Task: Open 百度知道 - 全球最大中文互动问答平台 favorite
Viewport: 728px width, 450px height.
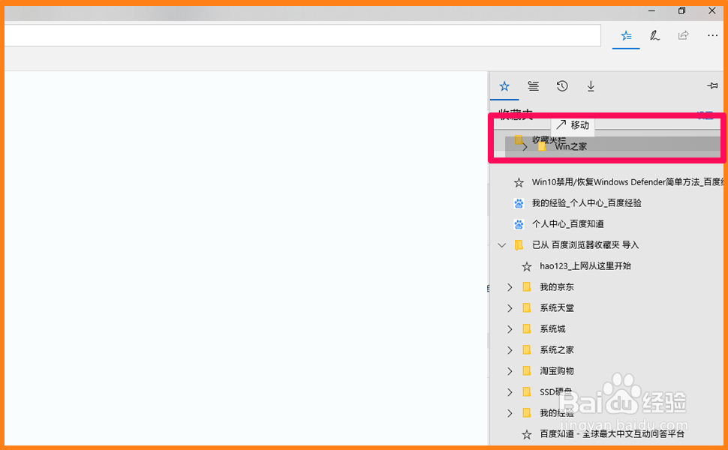Action: [x=612, y=434]
